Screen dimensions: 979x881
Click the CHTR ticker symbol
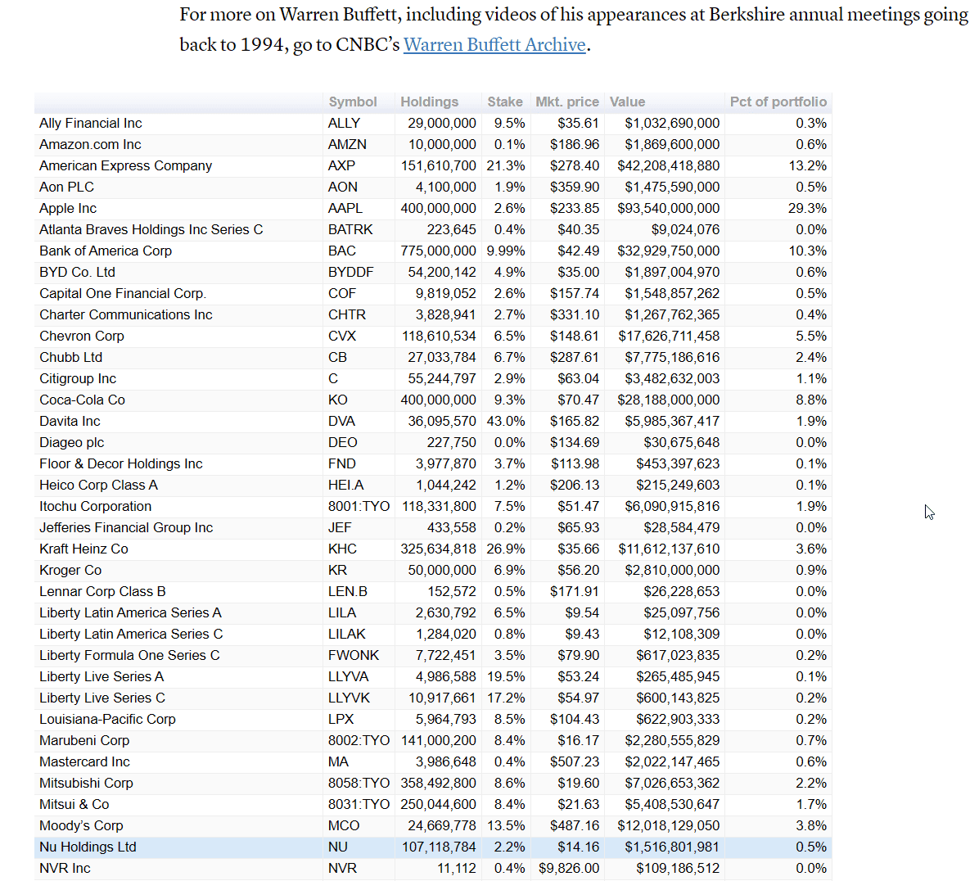(347, 314)
